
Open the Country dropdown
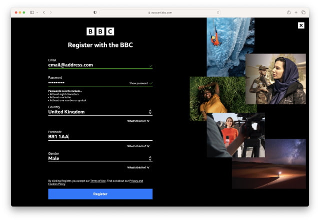[100, 112]
